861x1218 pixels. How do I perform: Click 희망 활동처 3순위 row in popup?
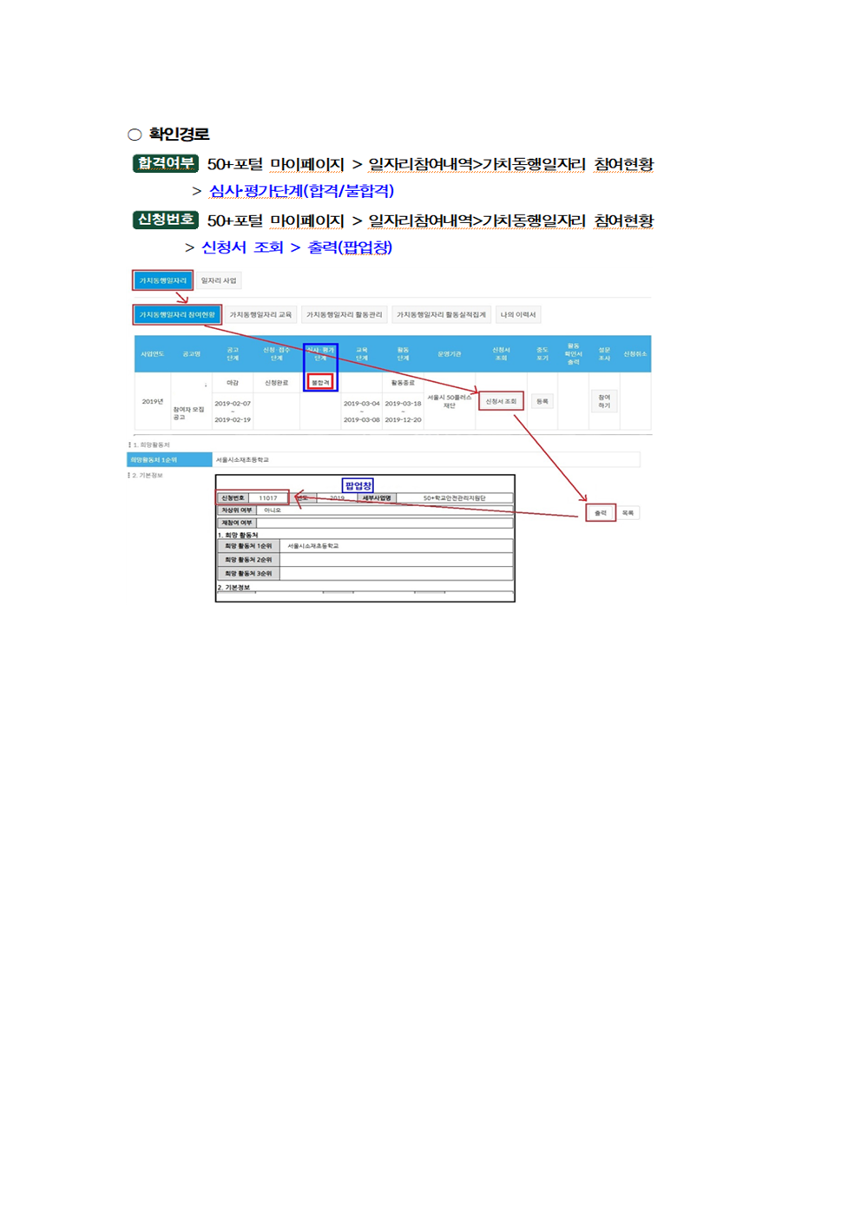(365, 574)
